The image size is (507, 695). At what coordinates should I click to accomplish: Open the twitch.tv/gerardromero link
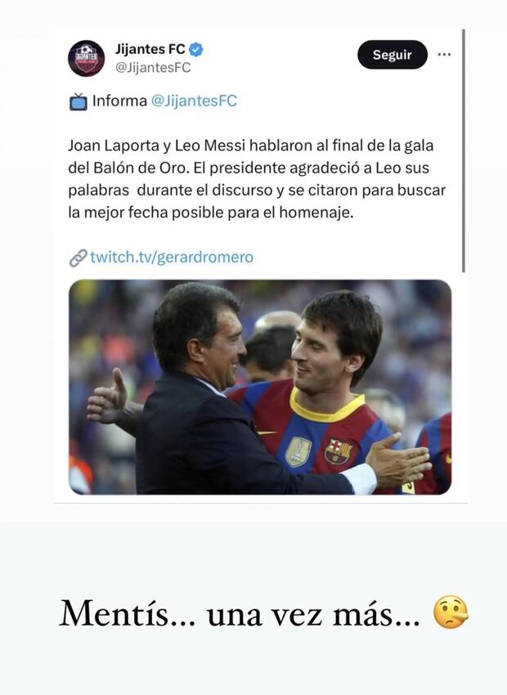pyautogui.click(x=172, y=258)
